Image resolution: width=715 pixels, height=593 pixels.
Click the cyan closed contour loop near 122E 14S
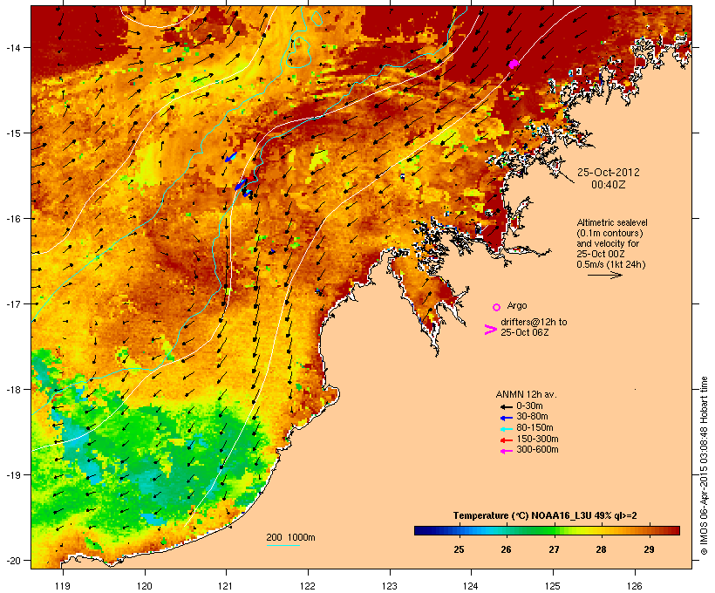point(299,51)
